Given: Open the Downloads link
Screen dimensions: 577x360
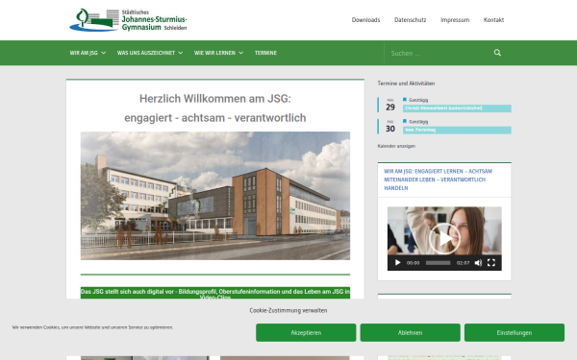Looking at the screenshot, I should (x=365, y=20).
